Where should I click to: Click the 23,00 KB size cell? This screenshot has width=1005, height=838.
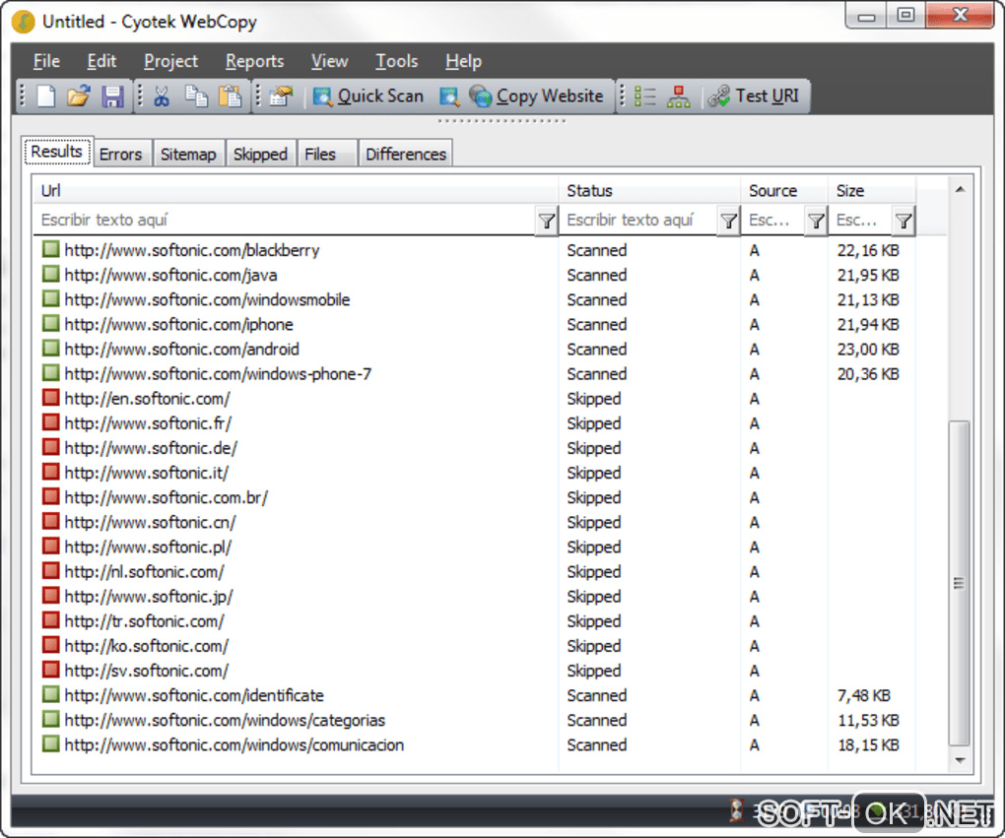(868, 350)
